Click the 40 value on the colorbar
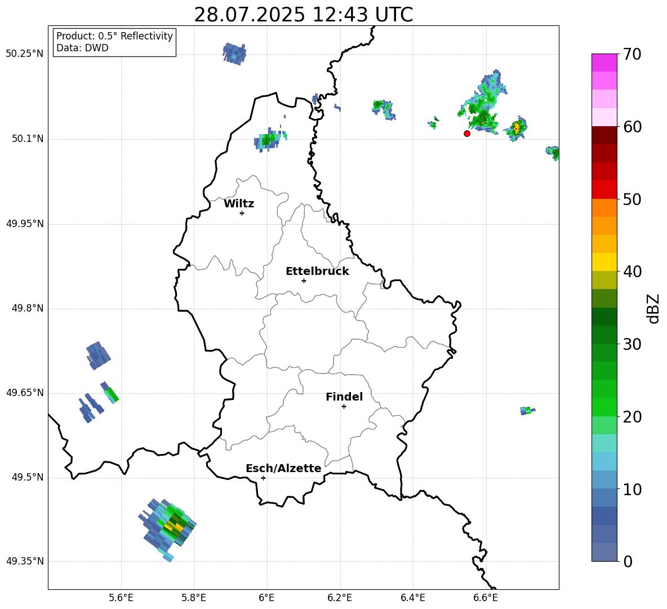Viewport: 667px width, 609px height. pos(632,272)
